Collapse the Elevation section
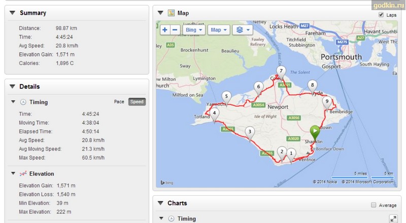Viewport: 406px width, 223px height. pos(13,173)
